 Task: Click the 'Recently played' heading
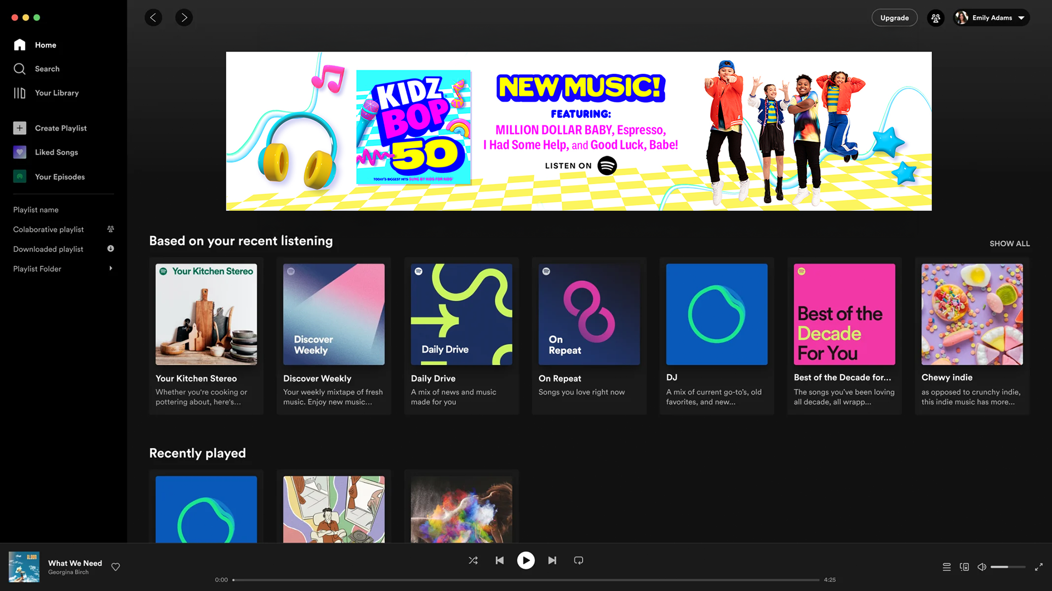pyautogui.click(x=197, y=453)
